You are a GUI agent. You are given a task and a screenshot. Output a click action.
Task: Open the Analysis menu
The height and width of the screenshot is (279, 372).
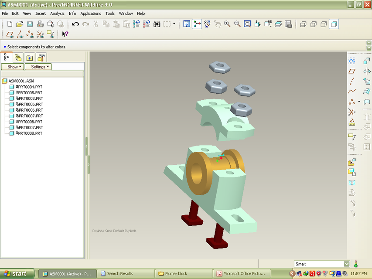(x=57, y=14)
